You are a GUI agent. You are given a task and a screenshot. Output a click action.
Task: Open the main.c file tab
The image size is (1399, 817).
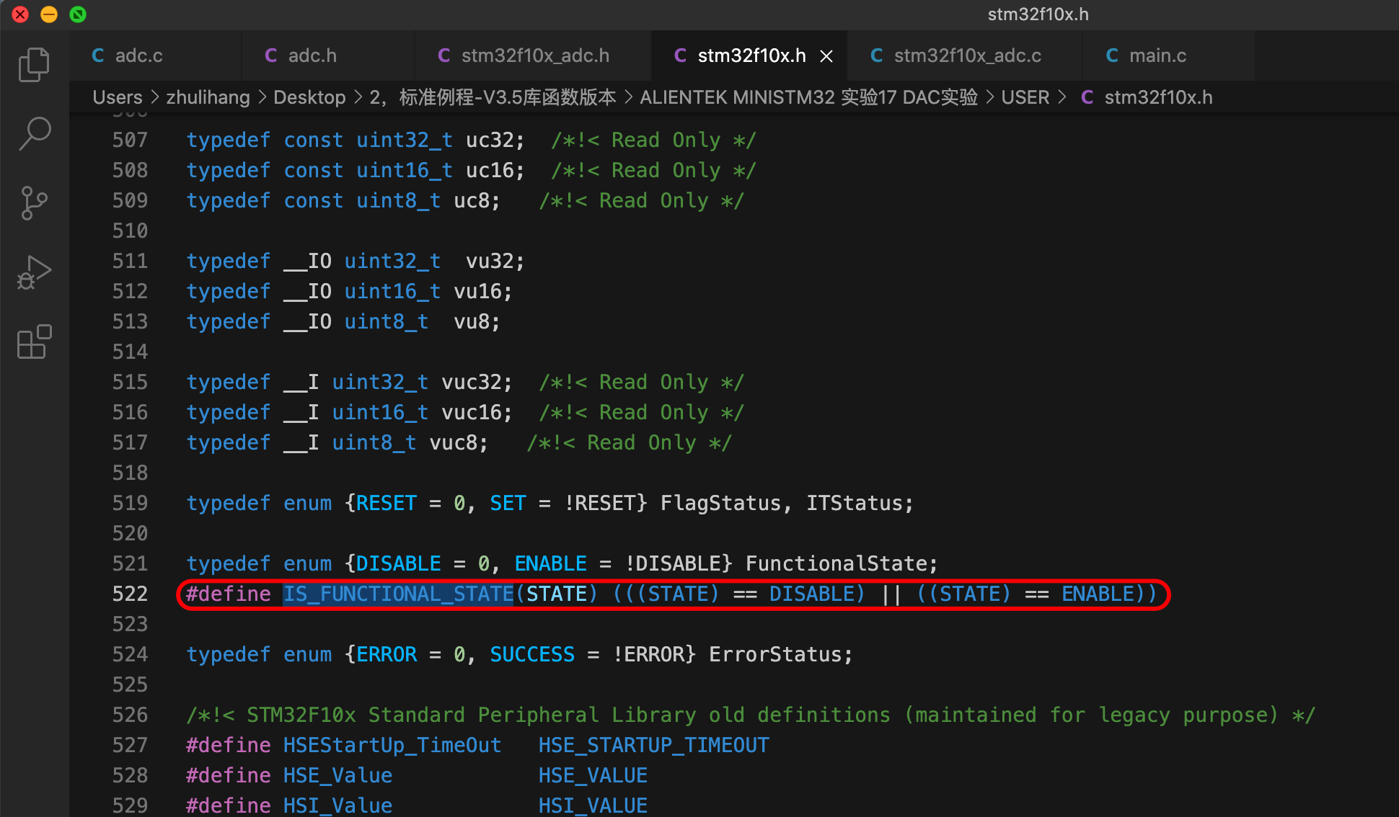[1157, 55]
